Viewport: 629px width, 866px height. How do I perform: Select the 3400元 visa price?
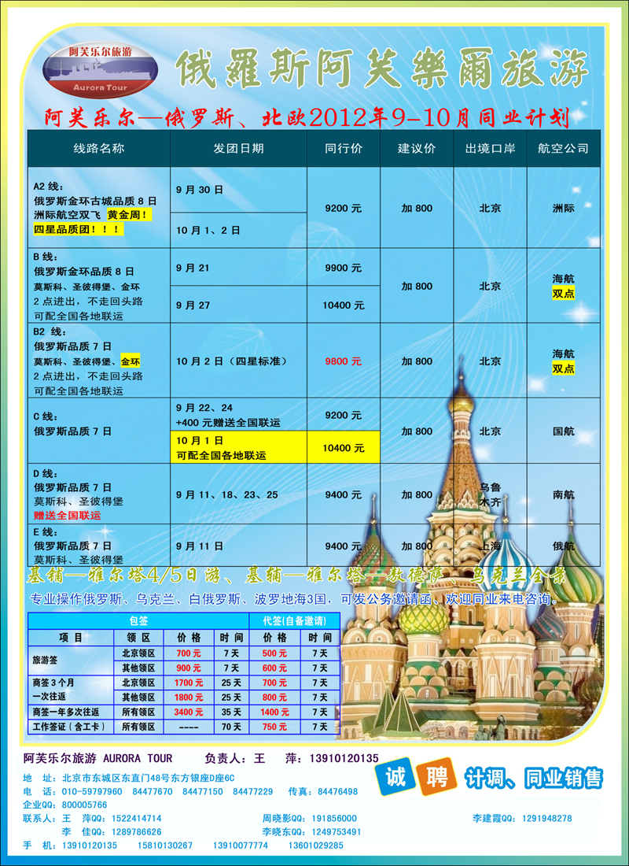(x=188, y=712)
